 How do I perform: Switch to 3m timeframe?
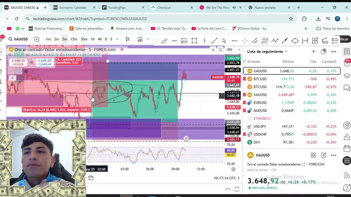coord(56,39)
